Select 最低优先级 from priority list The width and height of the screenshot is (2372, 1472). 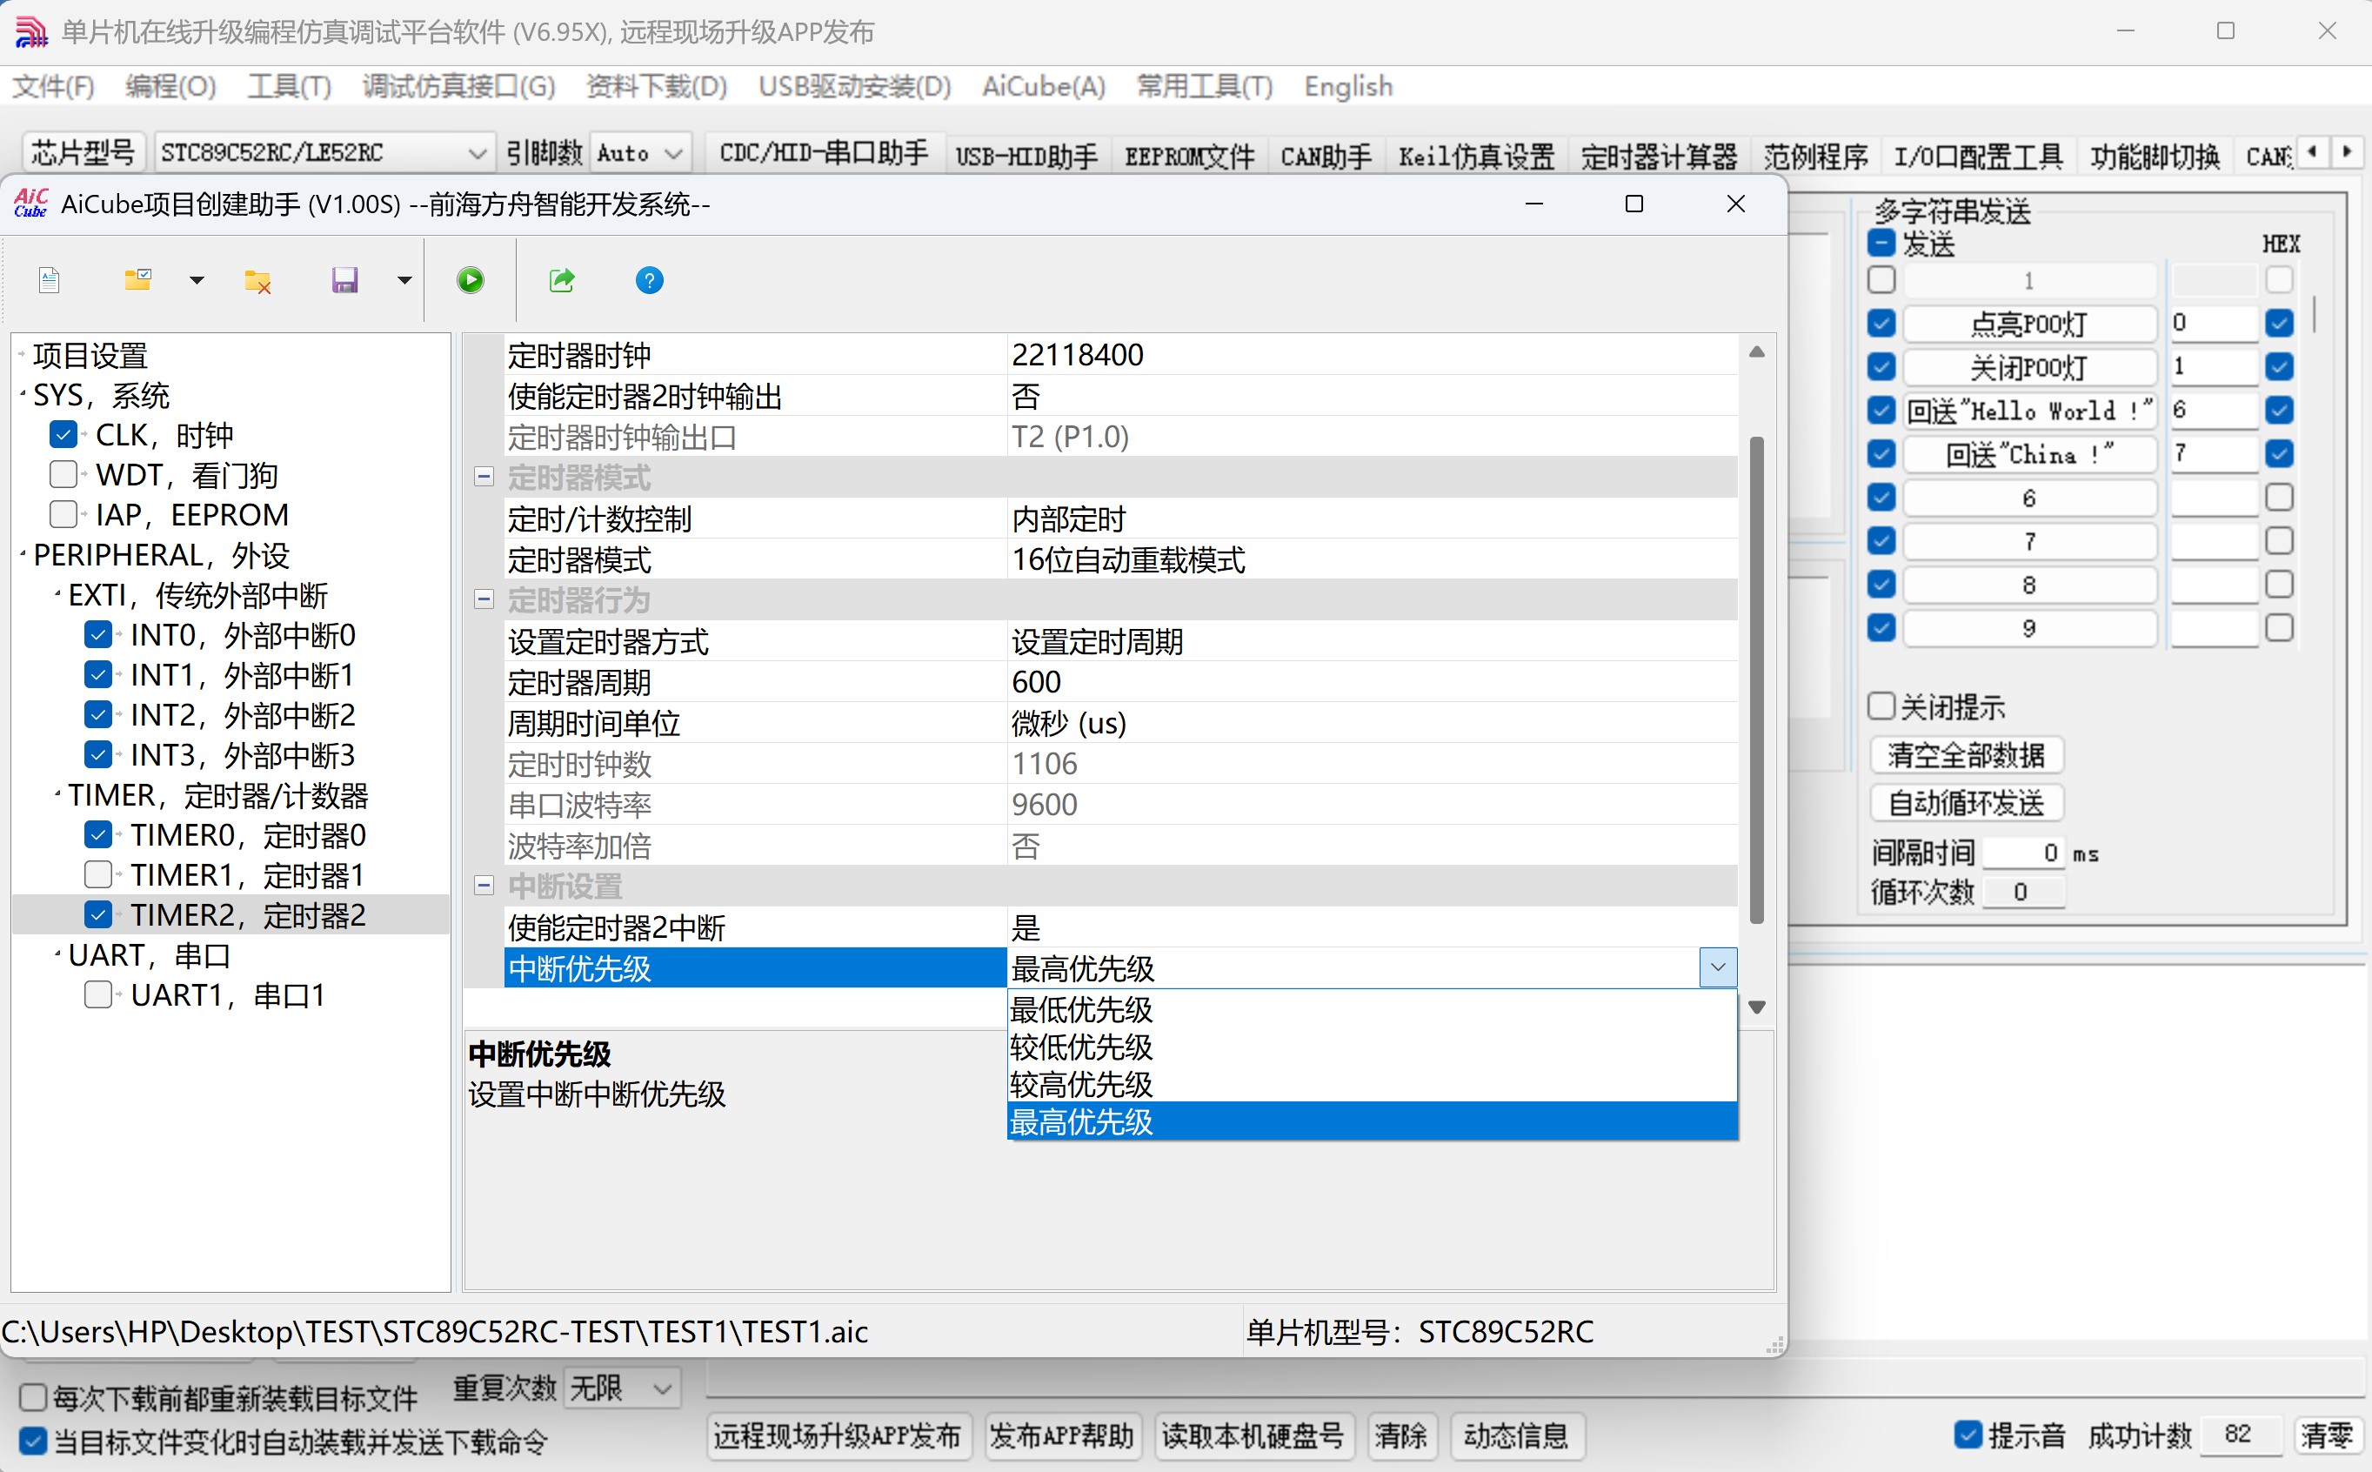[x=1372, y=1009]
